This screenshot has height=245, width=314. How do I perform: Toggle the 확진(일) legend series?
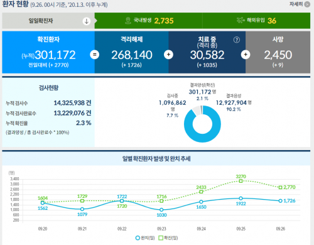[x=168, y=238]
